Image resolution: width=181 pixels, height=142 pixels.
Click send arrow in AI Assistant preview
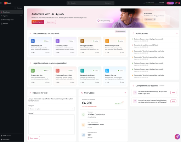click(154, 19)
